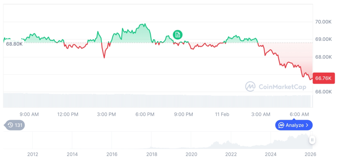The image size is (341, 159).
Task: Click the red 66.76K current price tag
Action: (x=323, y=78)
